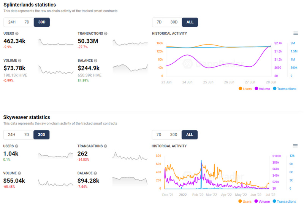Select ALL range on Skyweaver chart
Image resolution: width=304 pixels, height=208 pixels.
(x=190, y=134)
